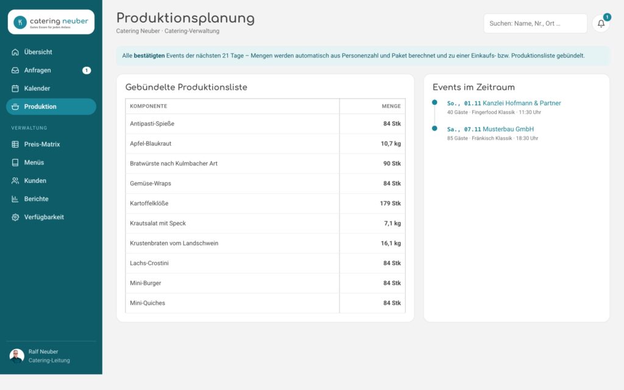The image size is (624, 390).
Task: Click the timeline dot for So., 01.11
Action: point(434,102)
